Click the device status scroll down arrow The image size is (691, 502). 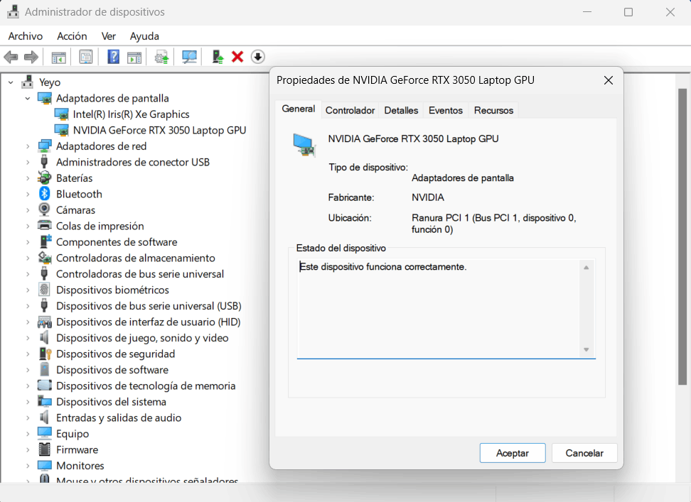coord(586,349)
